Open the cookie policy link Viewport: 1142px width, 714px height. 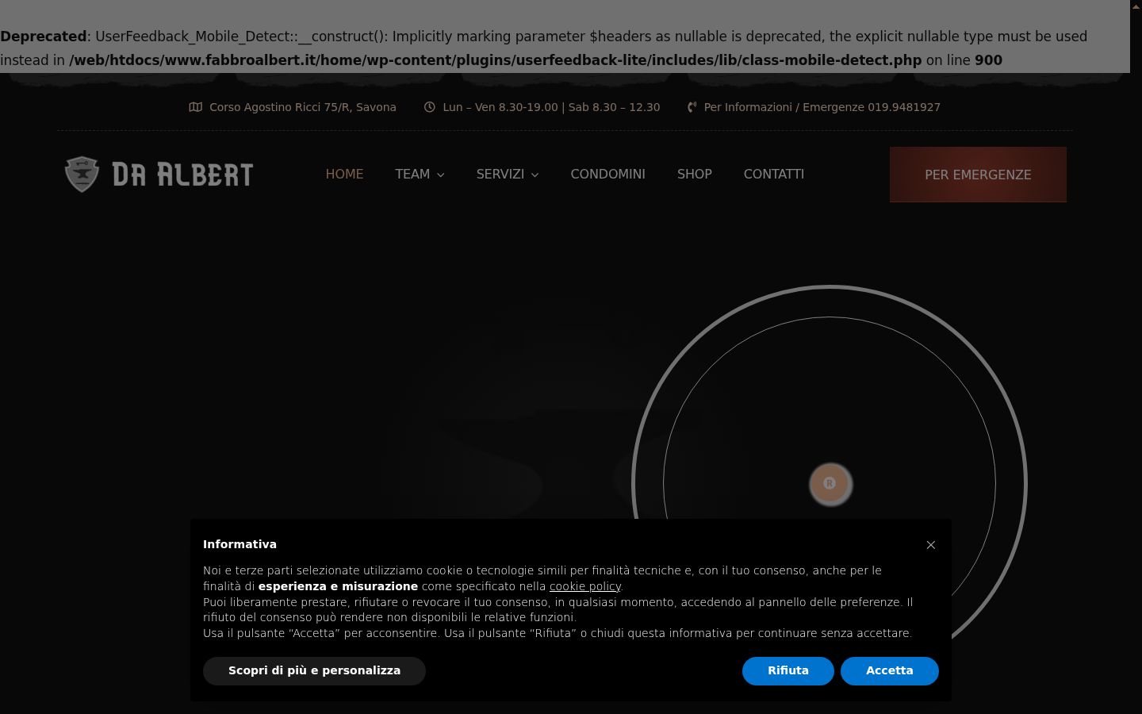(x=585, y=586)
